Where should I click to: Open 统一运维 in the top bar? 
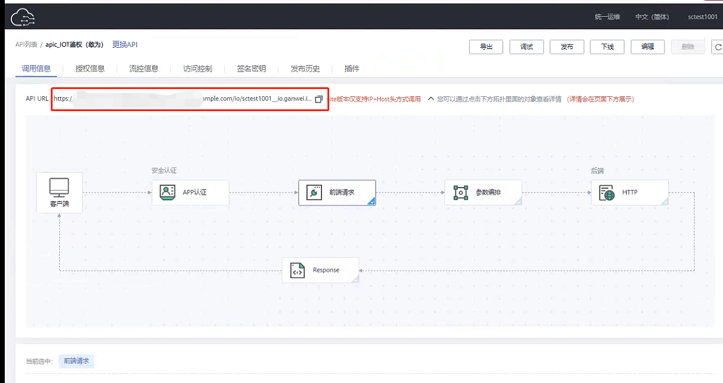(606, 17)
